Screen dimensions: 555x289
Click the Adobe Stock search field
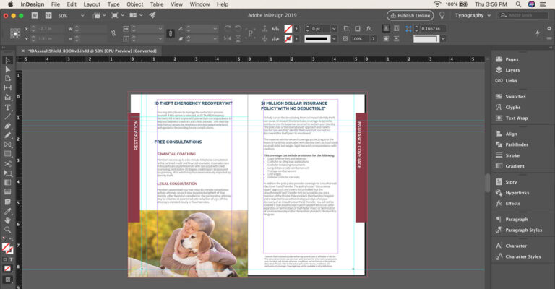coord(523,16)
